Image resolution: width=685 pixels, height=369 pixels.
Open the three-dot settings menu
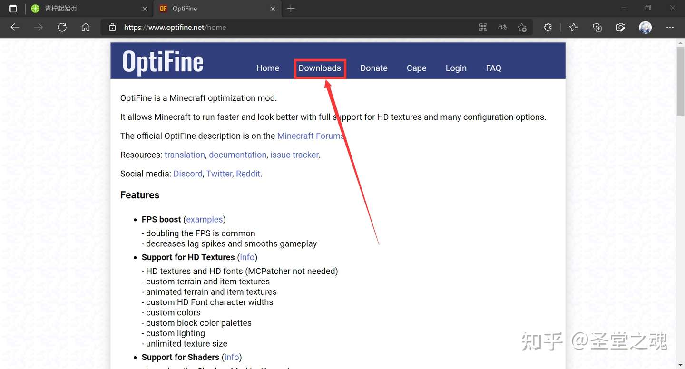(x=670, y=27)
